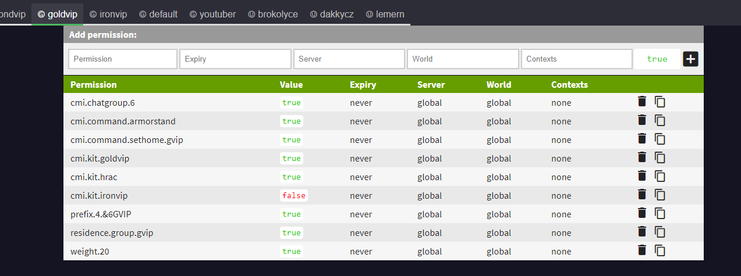Click the plus button to add permission
This screenshot has height=276, width=741.
pyautogui.click(x=690, y=59)
